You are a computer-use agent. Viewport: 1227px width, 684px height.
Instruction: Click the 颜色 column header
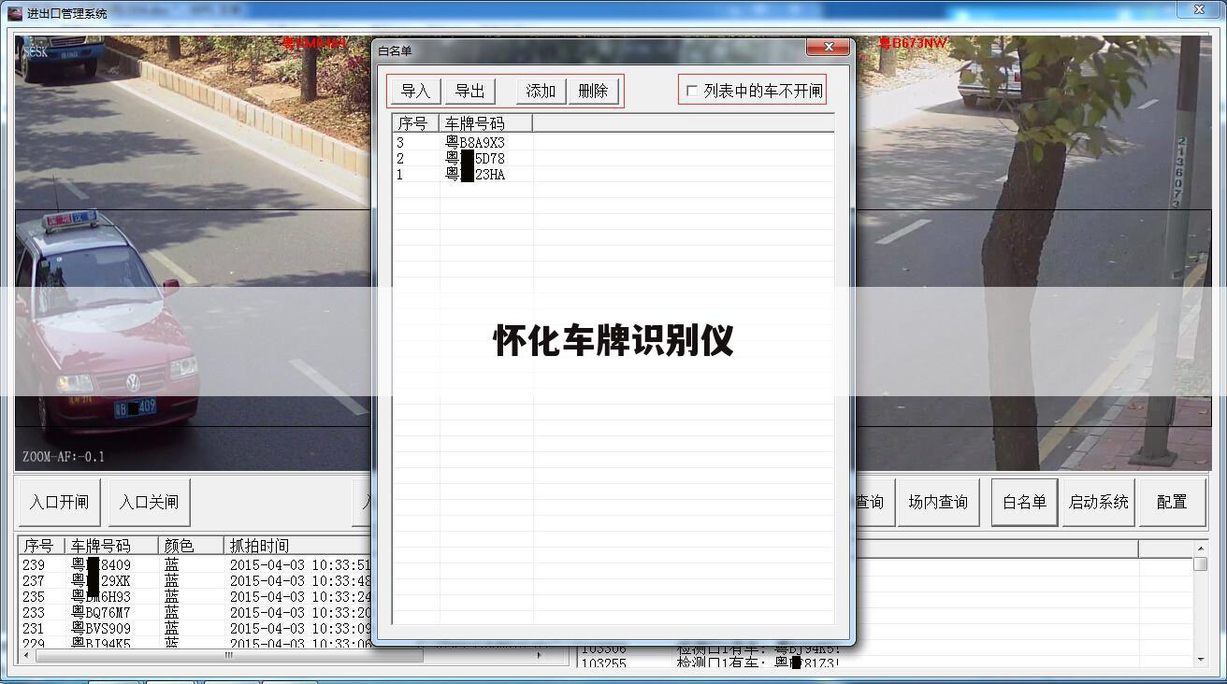tap(191, 546)
